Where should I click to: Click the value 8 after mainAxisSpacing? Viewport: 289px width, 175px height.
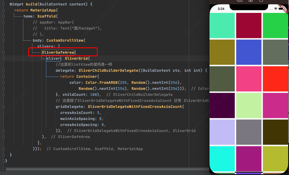[x=100, y=119]
